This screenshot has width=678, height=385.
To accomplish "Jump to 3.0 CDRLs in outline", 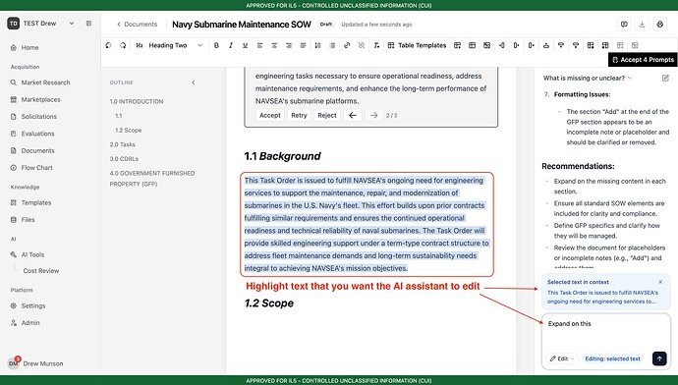I will [124, 158].
